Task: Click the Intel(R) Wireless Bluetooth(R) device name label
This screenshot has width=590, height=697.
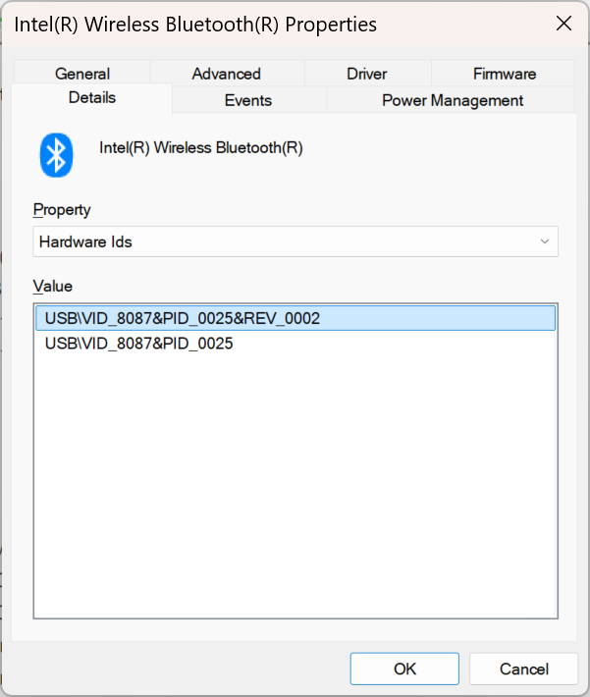Action: tap(201, 147)
